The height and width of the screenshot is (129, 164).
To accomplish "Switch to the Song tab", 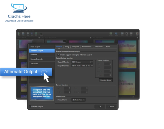I will [x=67, y=46].
